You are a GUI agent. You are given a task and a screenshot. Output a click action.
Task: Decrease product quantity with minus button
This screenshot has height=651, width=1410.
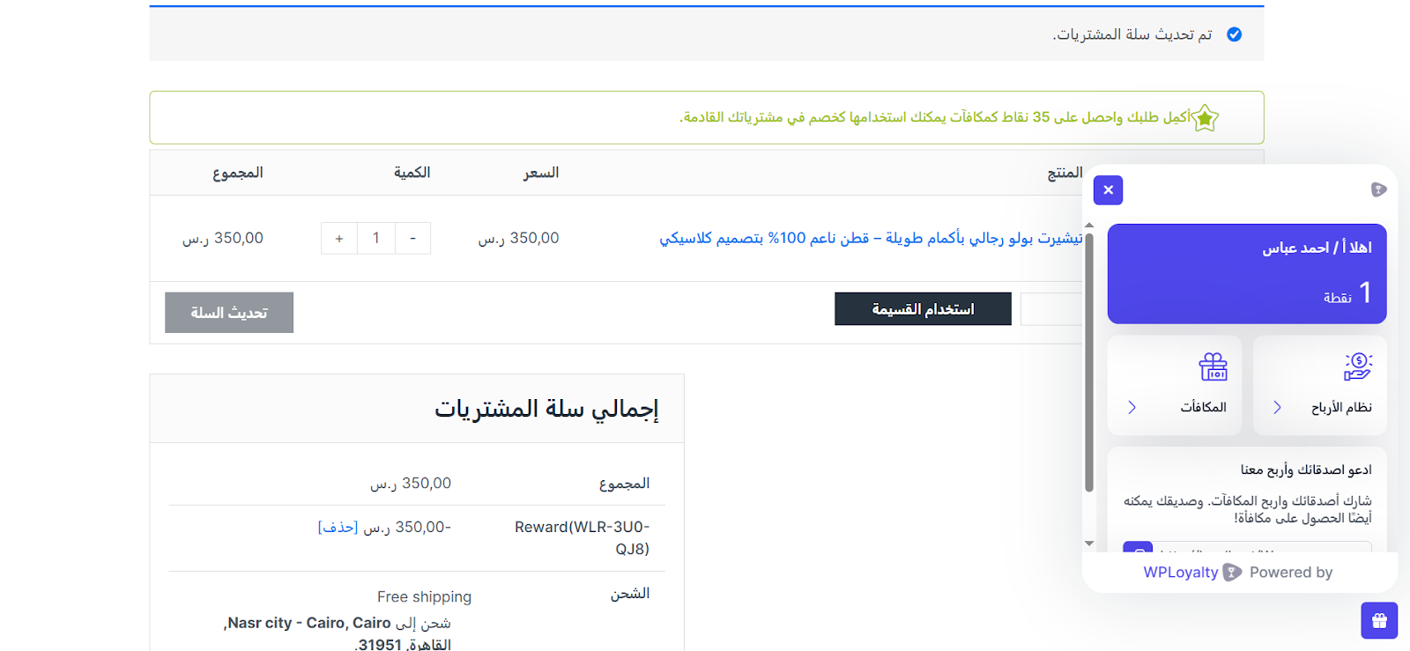click(412, 239)
